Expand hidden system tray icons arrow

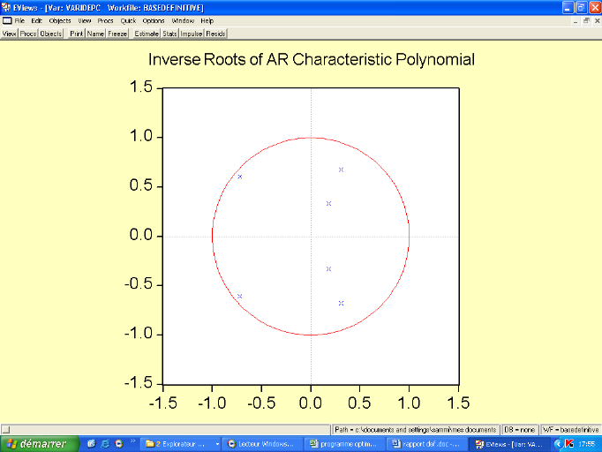[x=558, y=444]
